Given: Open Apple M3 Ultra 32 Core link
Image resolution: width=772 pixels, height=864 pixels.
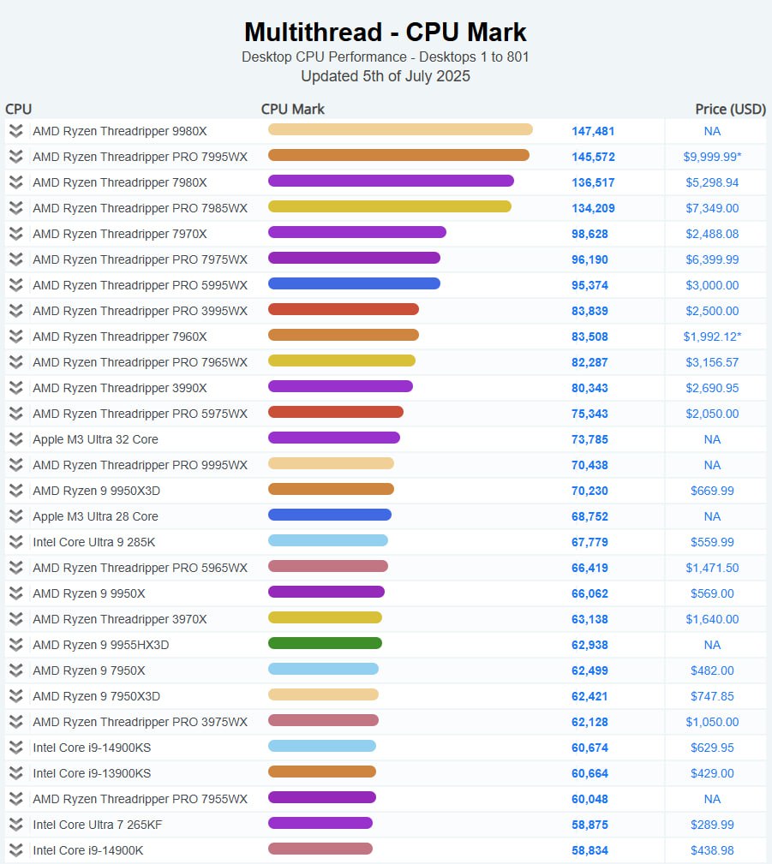Looking at the screenshot, I should coord(95,440).
